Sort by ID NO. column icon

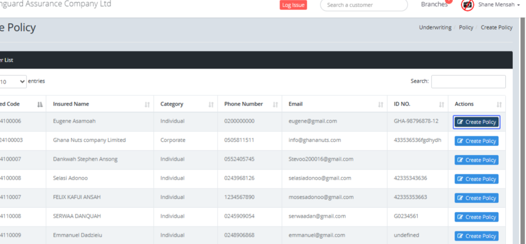(x=441, y=104)
